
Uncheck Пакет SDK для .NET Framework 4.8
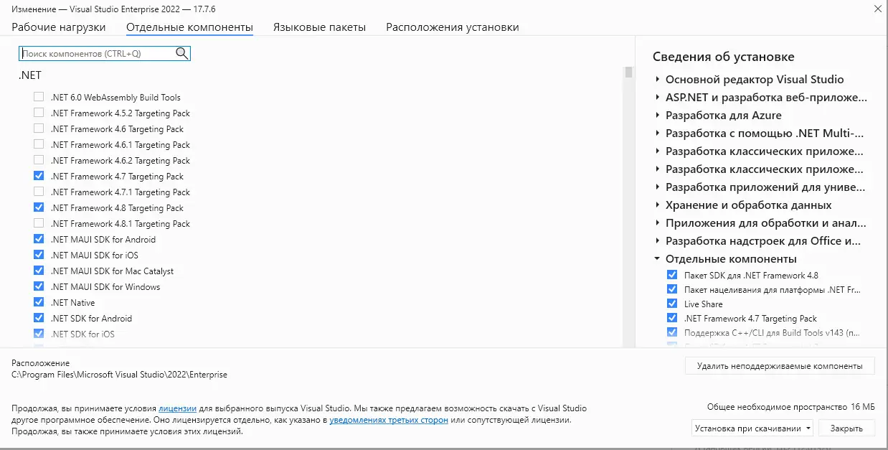(x=672, y=275)
